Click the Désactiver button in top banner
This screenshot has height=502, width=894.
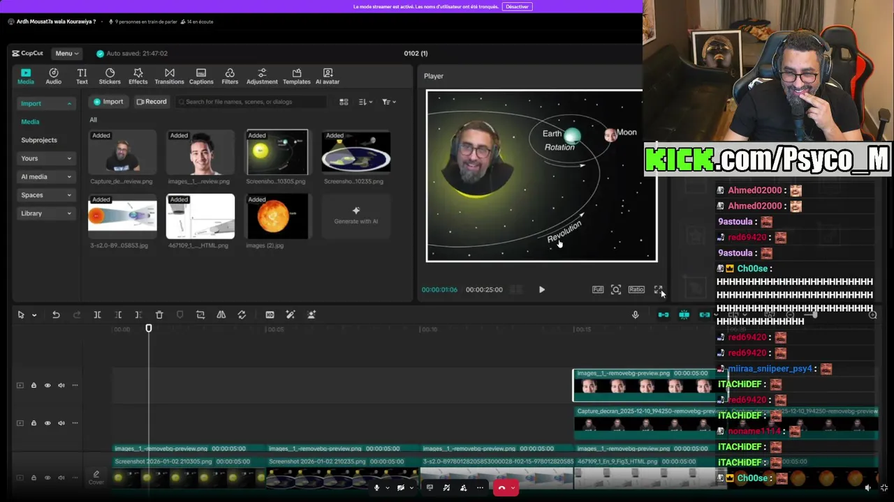(518, 6)
